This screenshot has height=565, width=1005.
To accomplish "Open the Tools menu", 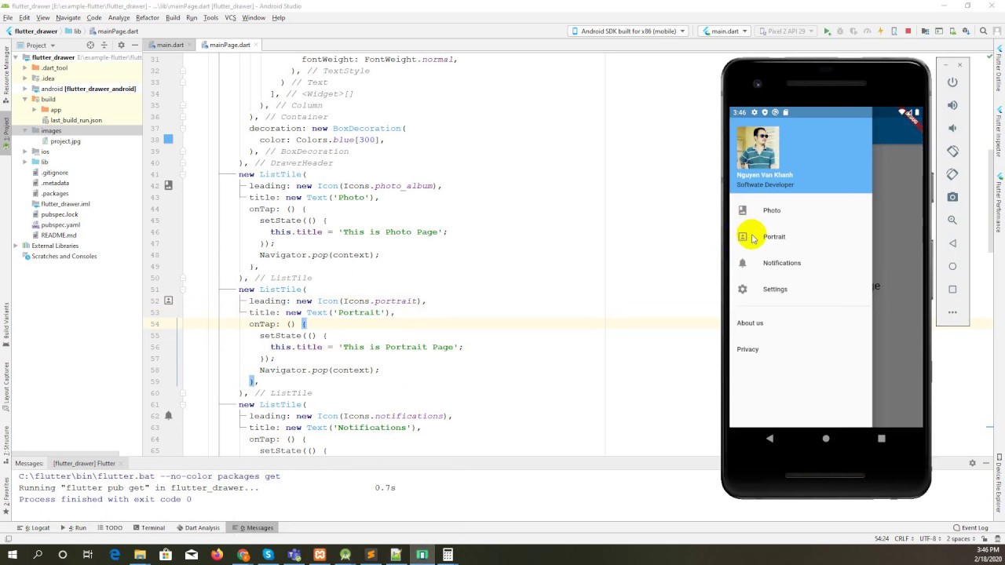I will coord(210,17).
